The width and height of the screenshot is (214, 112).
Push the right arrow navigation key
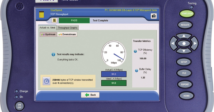point(194,43)
